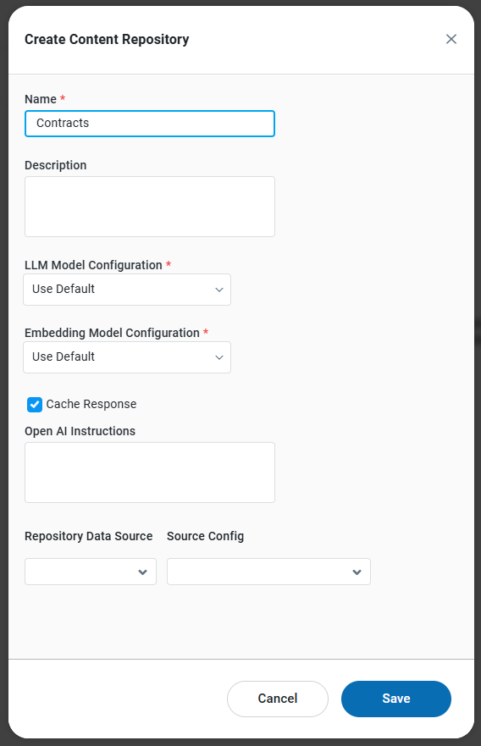This screenshot has height=746, width=481.
Task: Close the Create Content Repository dialog
Action: click(451, 39)
